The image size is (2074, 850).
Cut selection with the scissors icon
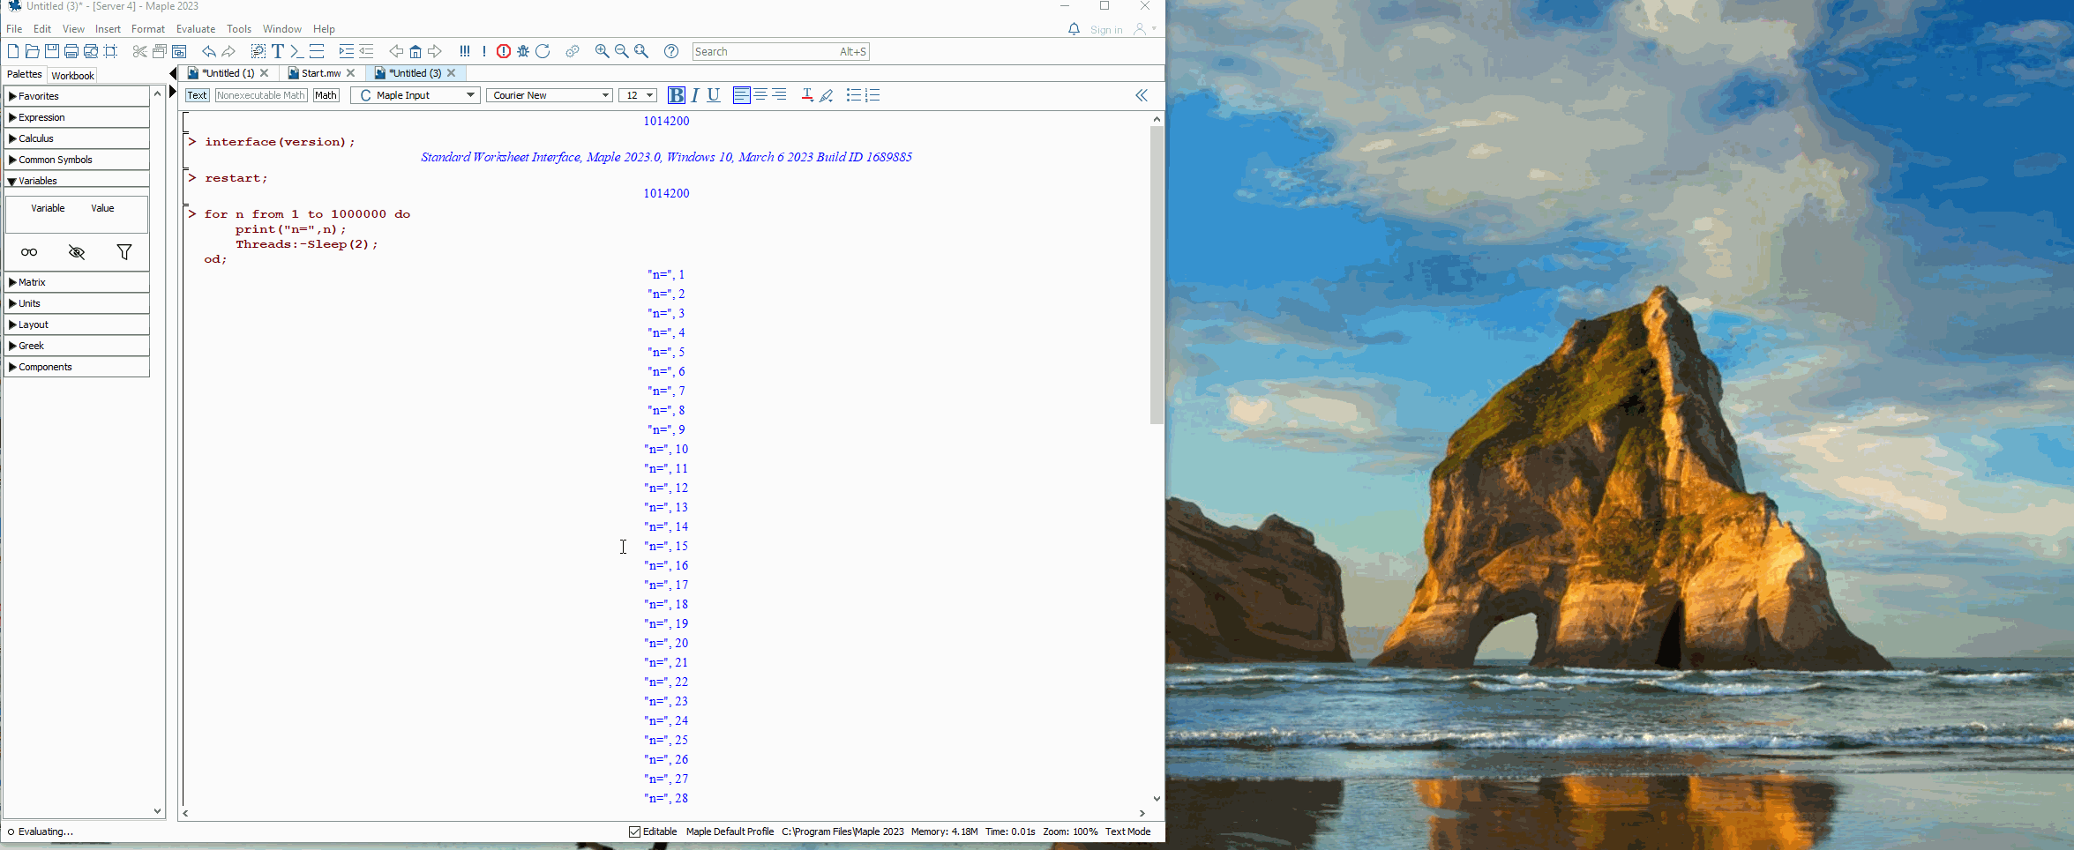[139, 51]
